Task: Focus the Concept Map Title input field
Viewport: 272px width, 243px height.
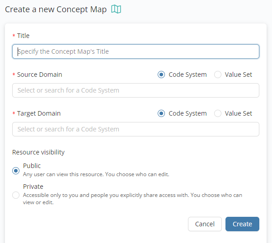Action: [136, 51]
